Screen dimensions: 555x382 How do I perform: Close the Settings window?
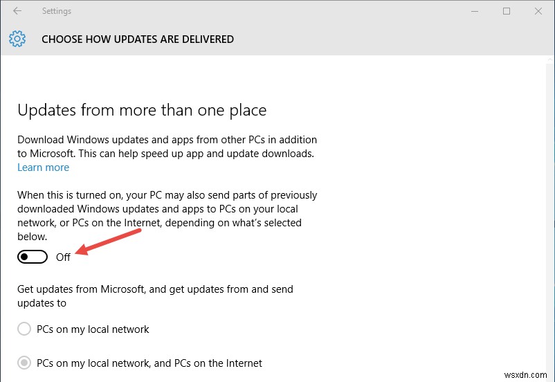pyautogui.click(x=538, y=11)
